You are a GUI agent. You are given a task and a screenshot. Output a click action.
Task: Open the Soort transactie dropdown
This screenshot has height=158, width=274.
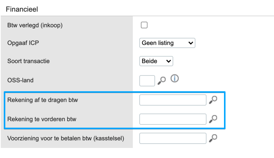point(156,61)
